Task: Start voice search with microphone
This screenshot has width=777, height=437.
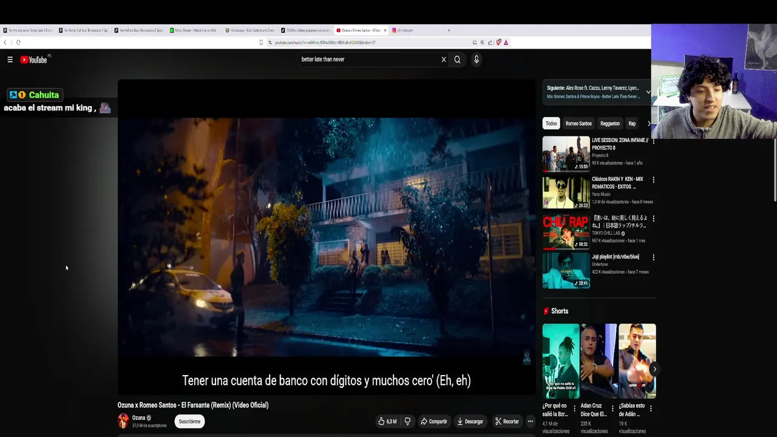Action: pos(477,59)
